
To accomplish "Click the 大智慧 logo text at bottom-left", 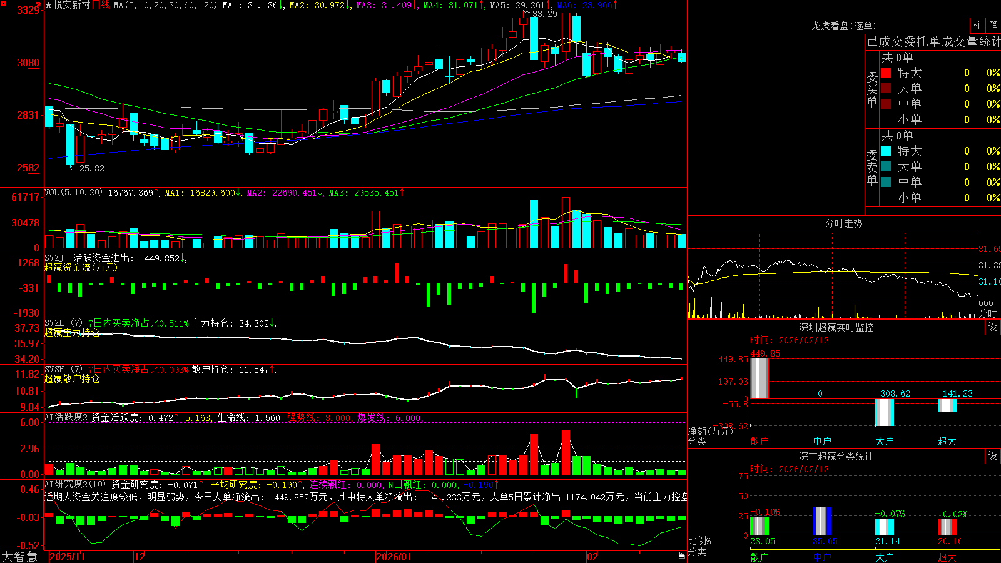I will coord(19,556).
